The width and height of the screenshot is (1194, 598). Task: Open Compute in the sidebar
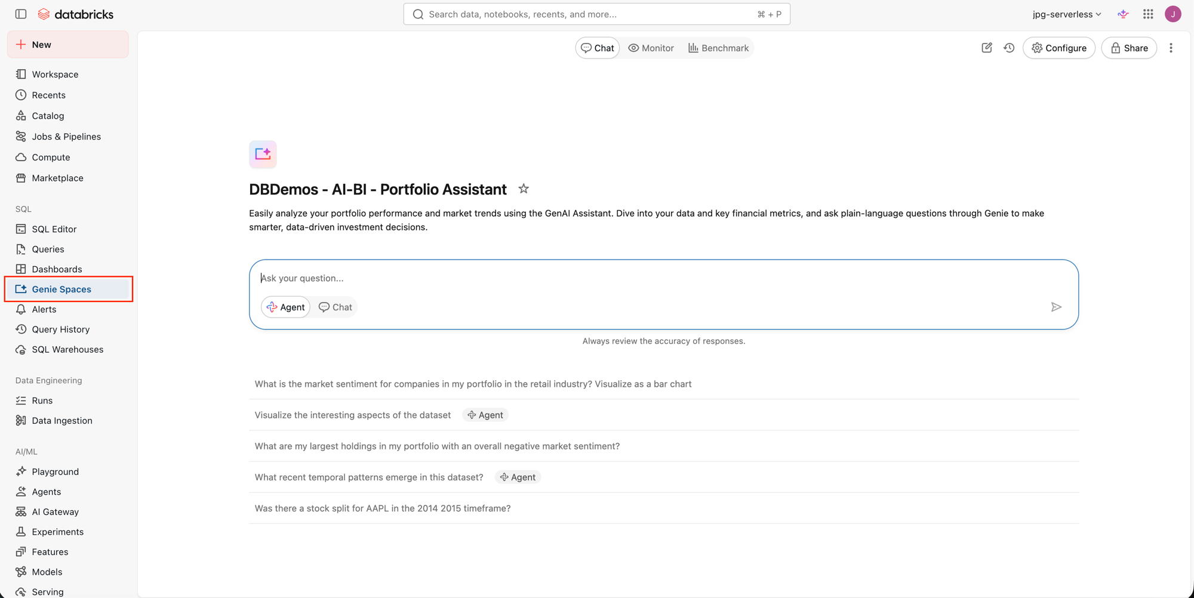(68, 158)
